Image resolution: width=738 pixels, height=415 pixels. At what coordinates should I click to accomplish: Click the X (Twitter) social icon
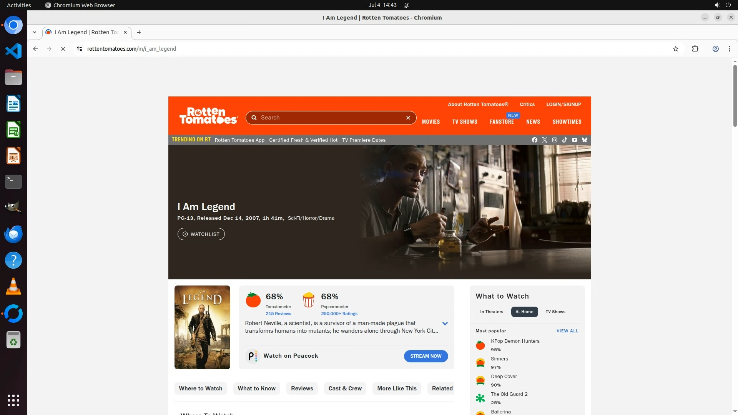(x=544, y=140)
